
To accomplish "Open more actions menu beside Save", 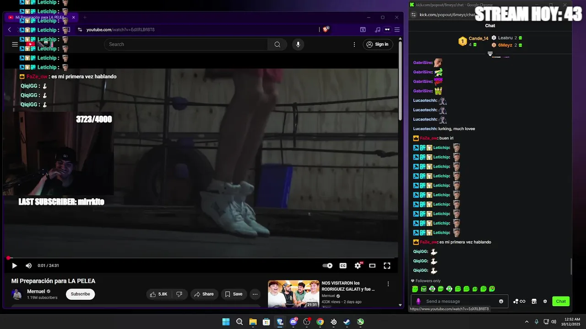I will pos(255,294).
